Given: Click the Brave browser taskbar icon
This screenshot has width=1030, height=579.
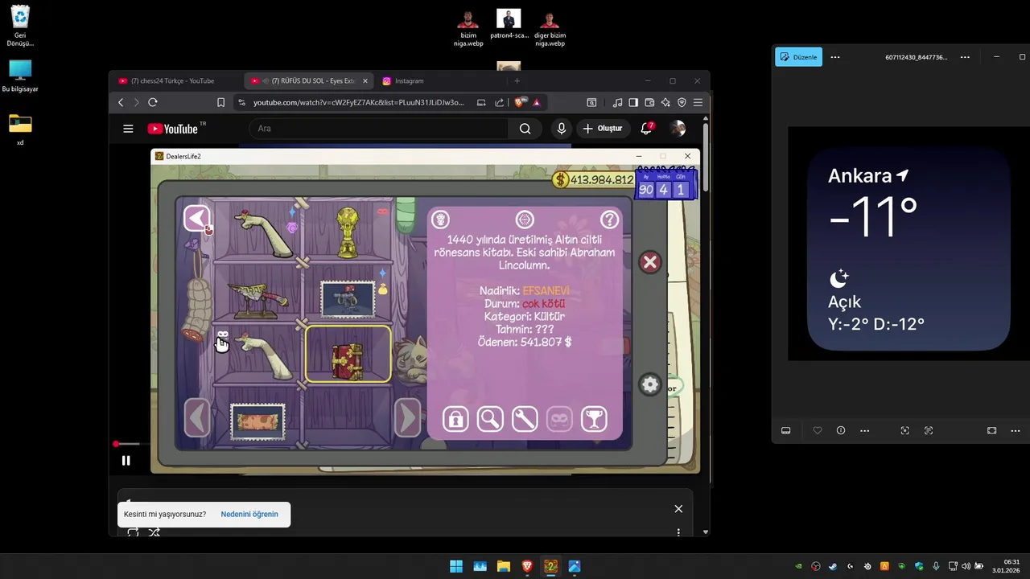Looking at the screenshot, I should tap(527, 566).
